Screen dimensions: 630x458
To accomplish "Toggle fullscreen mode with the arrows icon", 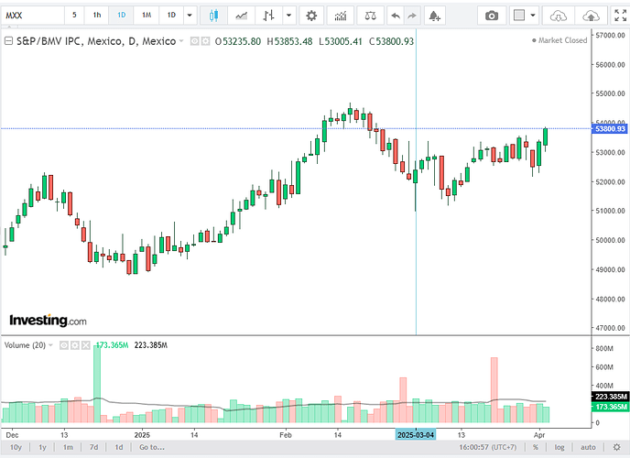I will point(620,16).
